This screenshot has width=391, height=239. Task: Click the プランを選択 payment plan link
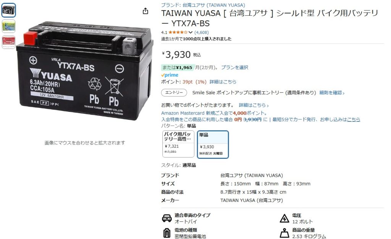234,68
